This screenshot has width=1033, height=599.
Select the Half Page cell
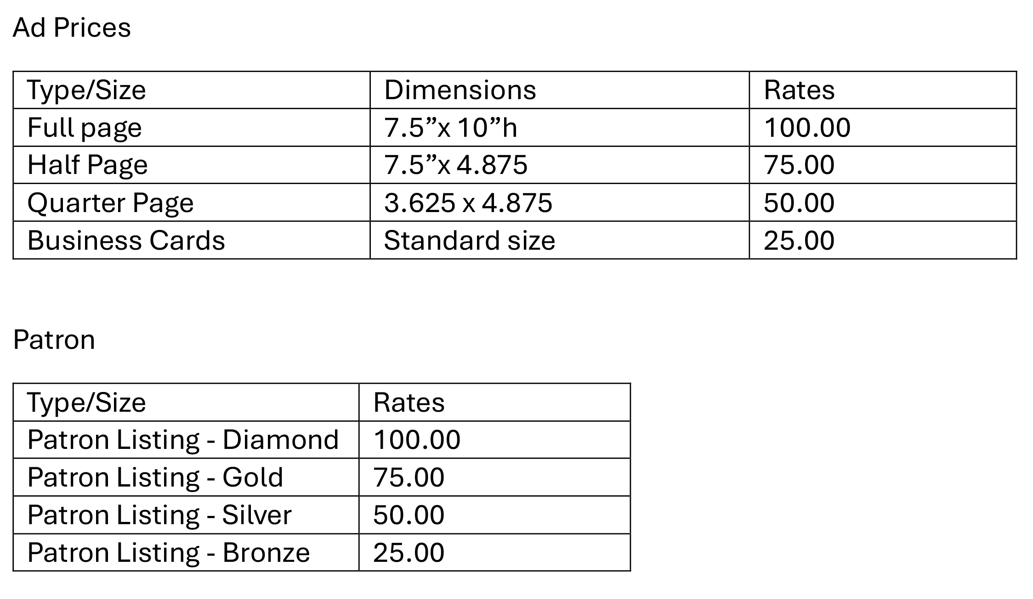87,165
